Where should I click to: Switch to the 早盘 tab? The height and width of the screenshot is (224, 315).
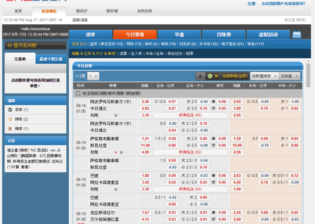click(179, 34)
